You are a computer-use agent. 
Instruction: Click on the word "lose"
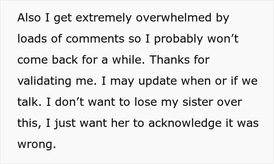(x=146, y=102)
